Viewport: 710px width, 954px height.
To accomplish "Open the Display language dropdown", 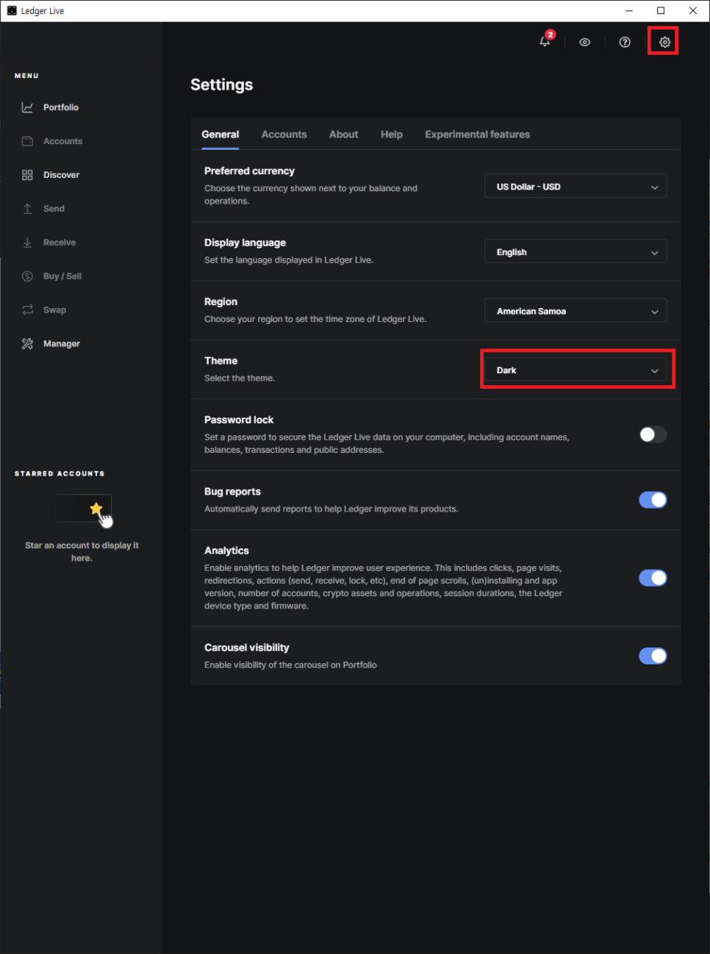I will pyautogui.click(x=575, y=251).
